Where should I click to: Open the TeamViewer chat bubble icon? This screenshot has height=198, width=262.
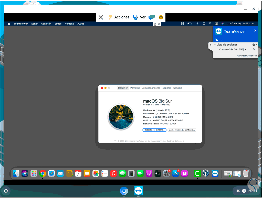(152, 17)
